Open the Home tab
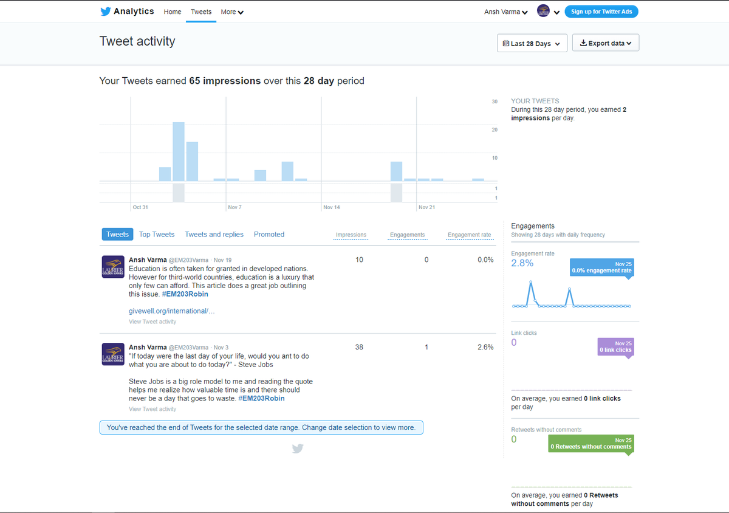The image size is (729, 513). [173, 12]
